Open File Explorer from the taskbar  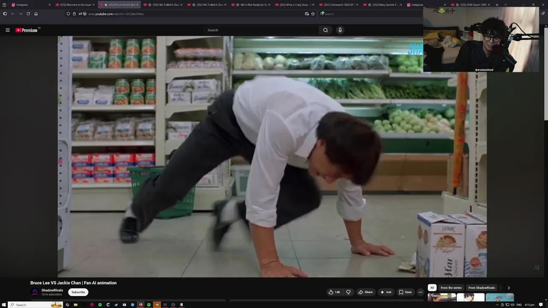tap(75, 305)
